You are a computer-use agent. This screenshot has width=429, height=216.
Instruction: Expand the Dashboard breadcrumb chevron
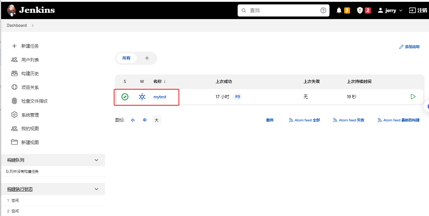click(x=33, y=25)
